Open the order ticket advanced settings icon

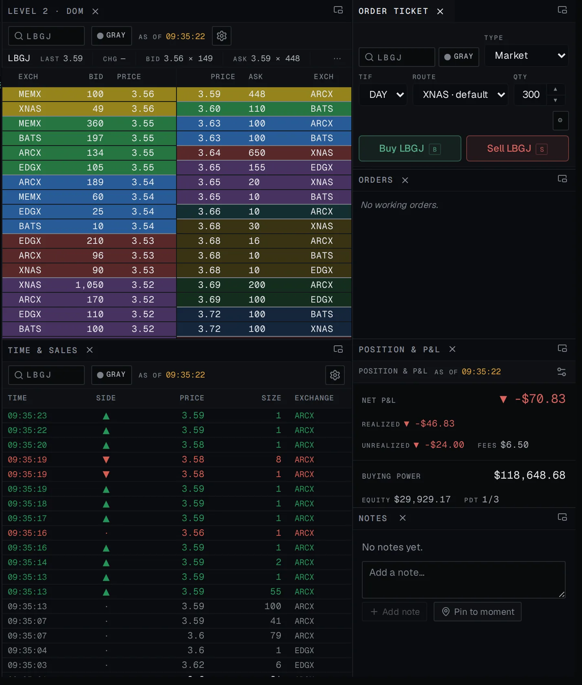tap(560, 121)
